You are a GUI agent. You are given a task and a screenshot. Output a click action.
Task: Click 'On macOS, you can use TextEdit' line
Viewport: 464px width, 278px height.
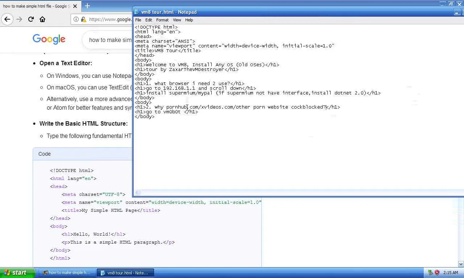pyautogui.click(x=89, y=87)
